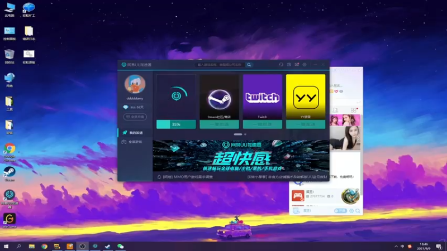Click the username ddddarry
Screen dimensions: 447x251
click(x=135, y=99)
